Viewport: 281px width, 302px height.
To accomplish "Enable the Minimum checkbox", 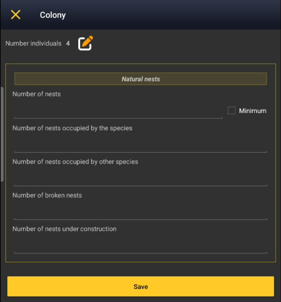I will pyautogui.click(x=231, y=110).
